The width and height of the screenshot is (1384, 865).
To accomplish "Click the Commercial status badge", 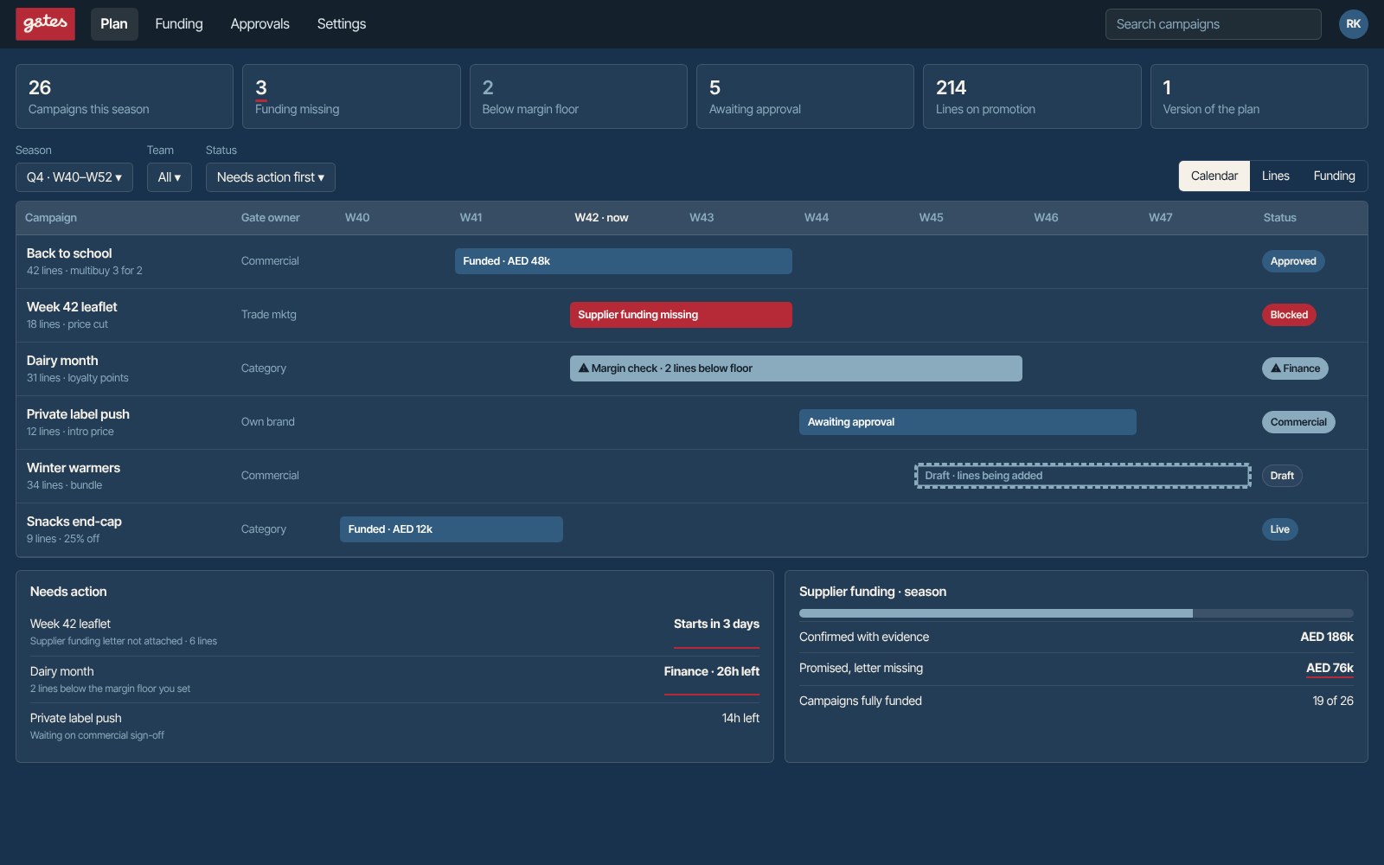I will [x=1298, y=422].
